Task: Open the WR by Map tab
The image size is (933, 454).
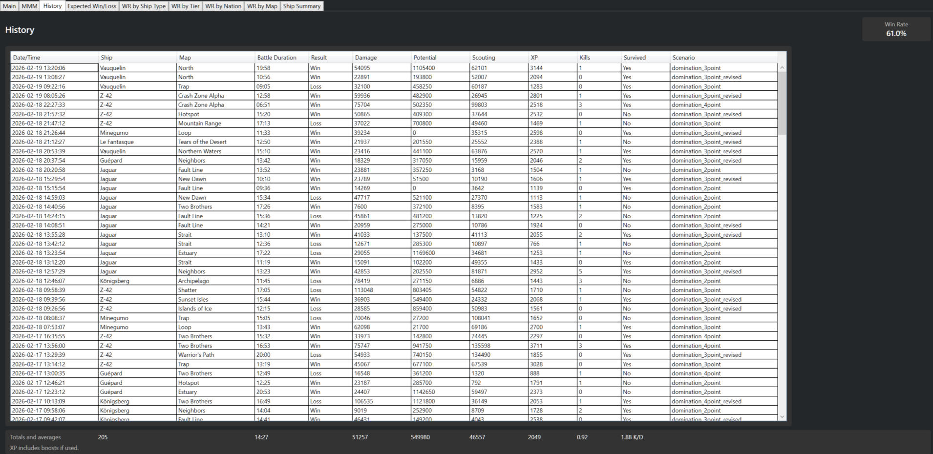Action: click(x=262, y=6)
